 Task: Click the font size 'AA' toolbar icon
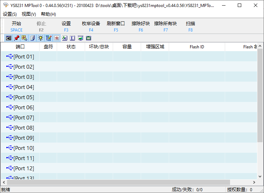pyautogui.click(x=65, y=38)
